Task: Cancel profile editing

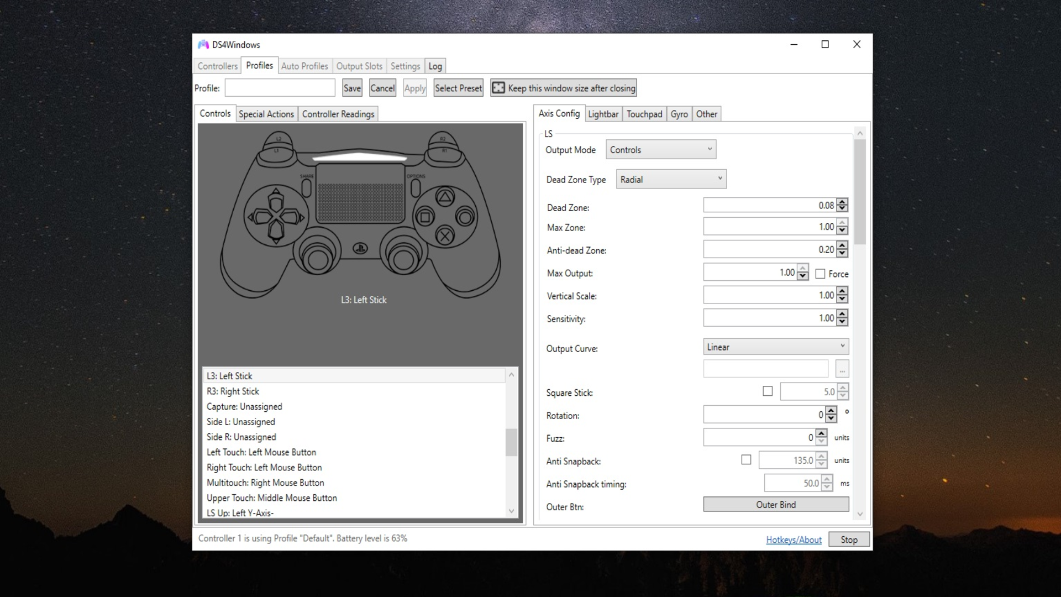Action: (x=382, y=88)
